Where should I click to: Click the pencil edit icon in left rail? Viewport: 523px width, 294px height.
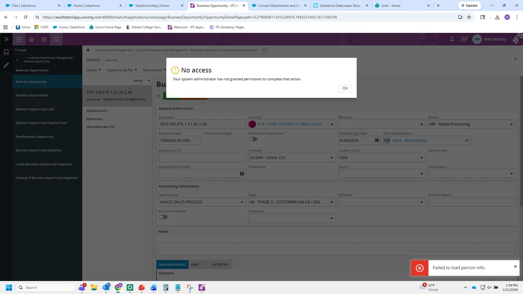click(6, 65)
